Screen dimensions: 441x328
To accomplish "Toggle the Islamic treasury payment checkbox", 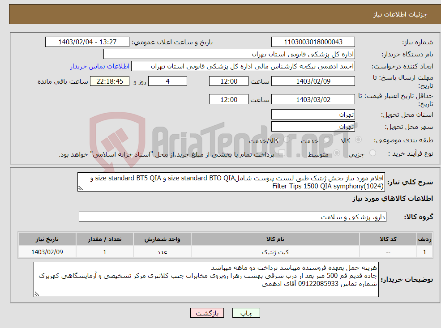I will tap(282, 153).
